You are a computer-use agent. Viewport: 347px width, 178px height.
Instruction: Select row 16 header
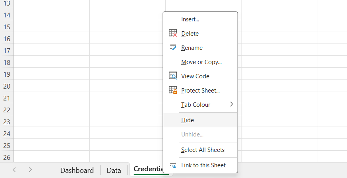pos(7,39)
